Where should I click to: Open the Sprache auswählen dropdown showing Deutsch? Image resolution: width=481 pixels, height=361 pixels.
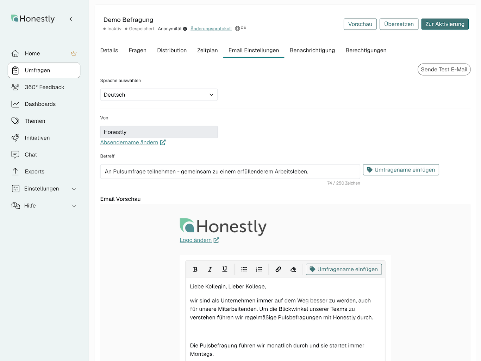pos(158,95)
